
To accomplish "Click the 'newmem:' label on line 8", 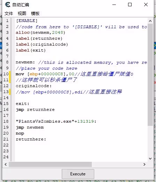I will click(x=25, y=62).
